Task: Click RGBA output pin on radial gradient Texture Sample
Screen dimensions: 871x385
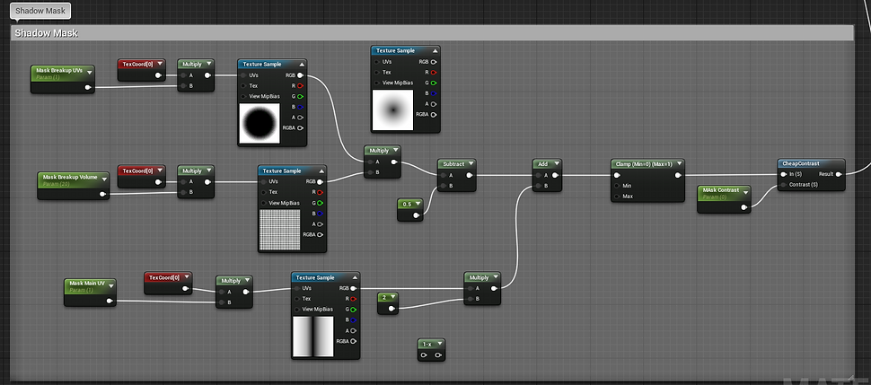Action: [x=434, y=115]
